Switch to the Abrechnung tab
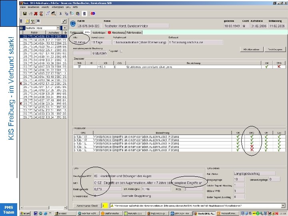This screenshot has height=216, width=288. [x=116, y=32]
